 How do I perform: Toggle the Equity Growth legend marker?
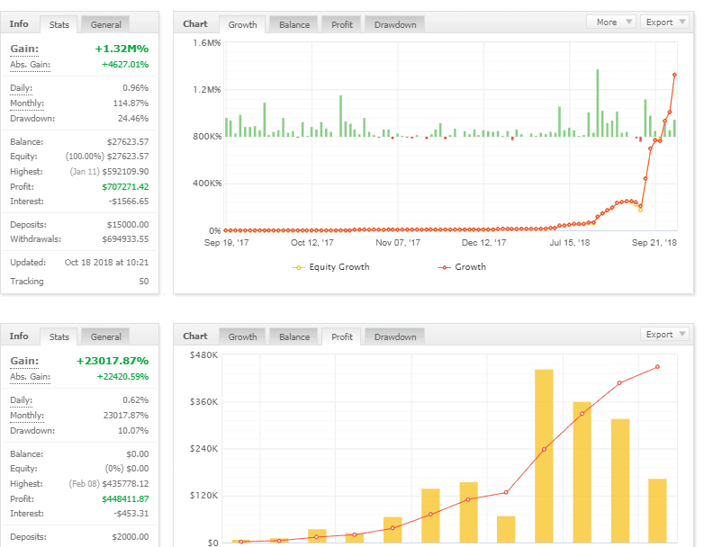(x=299, y=267)
